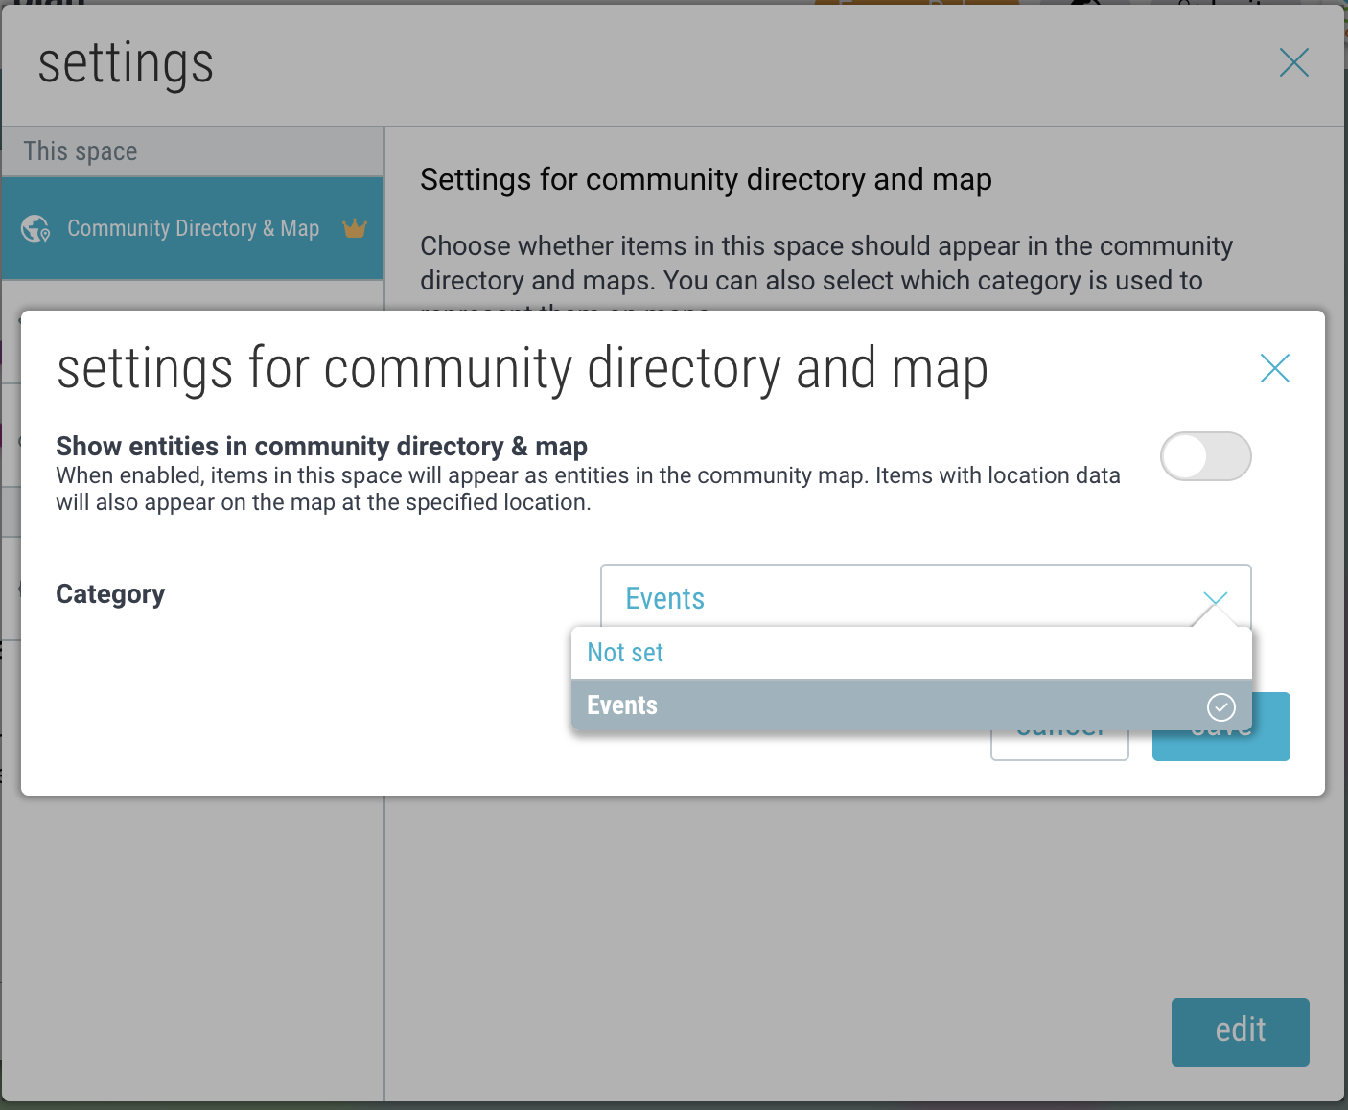Click the edit button

[1240, 1031]
